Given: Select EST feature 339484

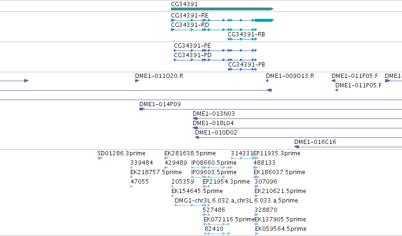Looking at the screenshot, I should (142, 163).
